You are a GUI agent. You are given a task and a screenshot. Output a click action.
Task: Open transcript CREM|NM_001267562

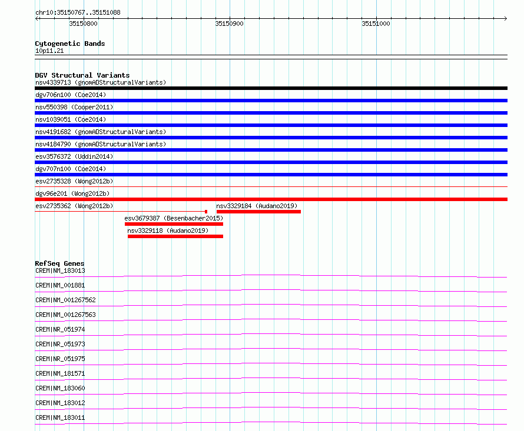pyautogui.click(x=65, y=300)
